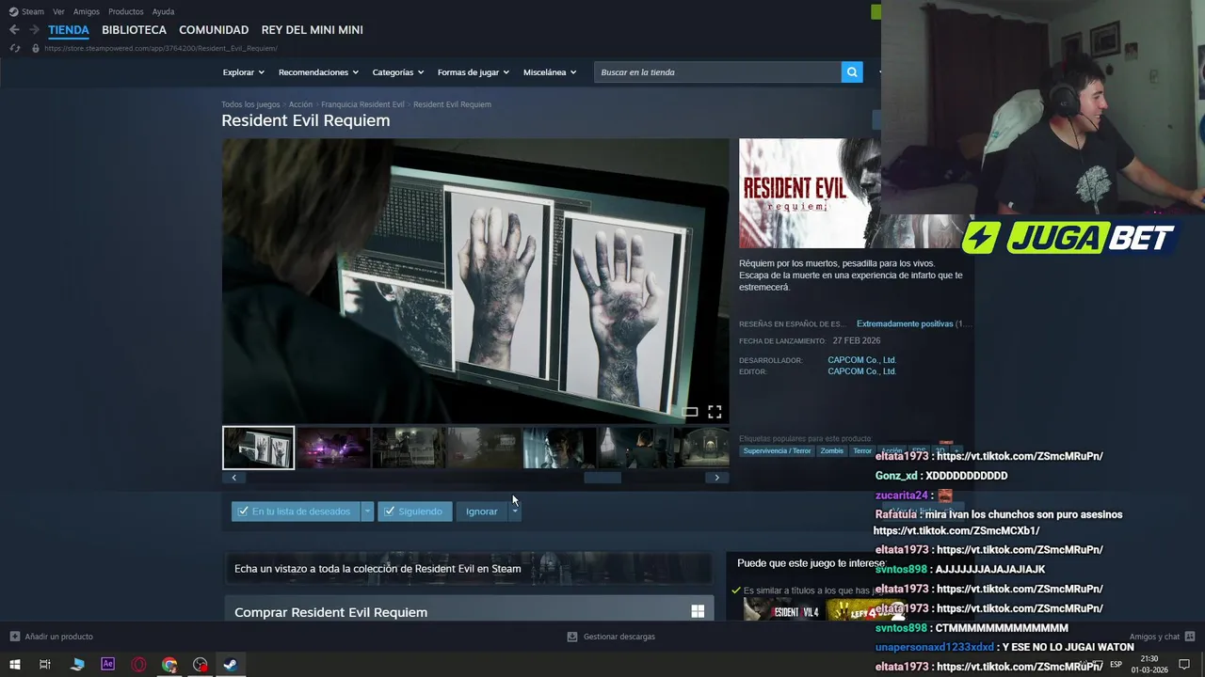
Task: Open fullscreen view of the screenshot
Action: tap(715, 412)
